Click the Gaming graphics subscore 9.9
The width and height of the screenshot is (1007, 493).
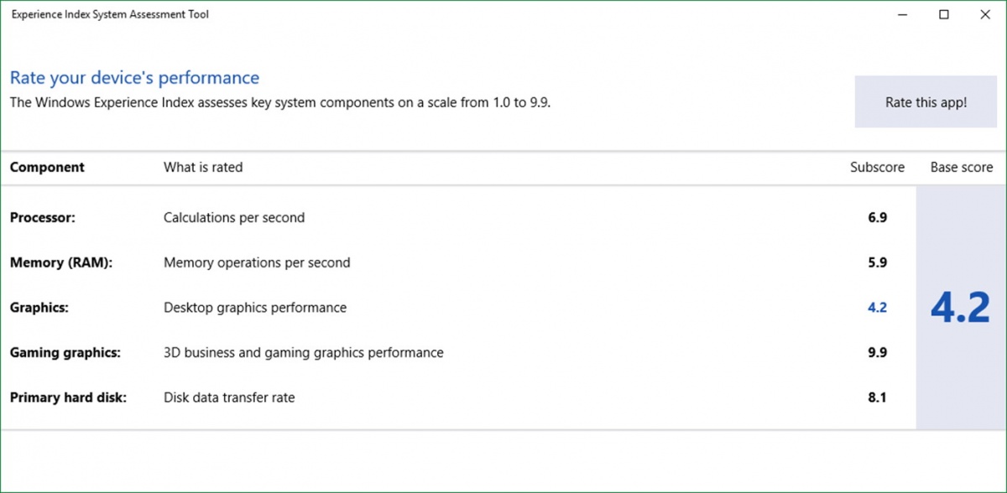878,352
